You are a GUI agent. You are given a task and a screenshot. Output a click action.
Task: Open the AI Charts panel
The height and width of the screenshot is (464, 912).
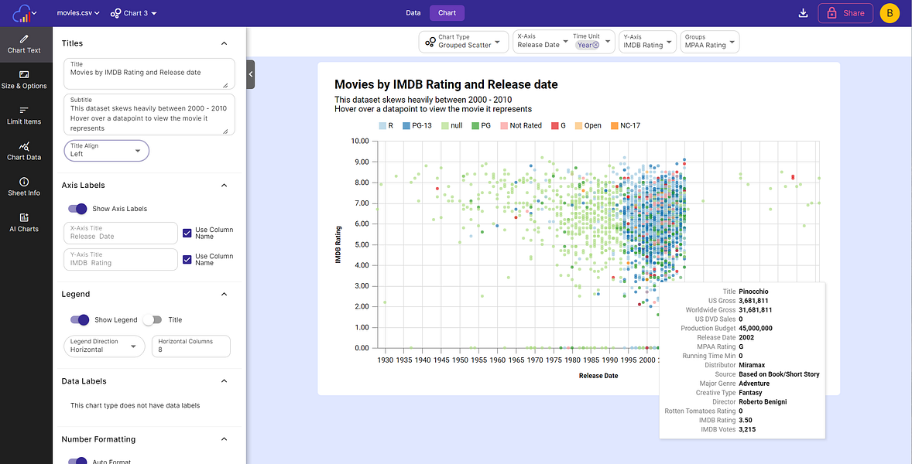(24, 223)
